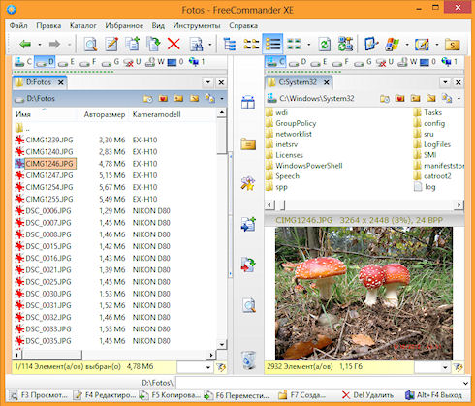The height and width of the screenshot is (406, 475).
Task: Switch left panel to drive E
Action: click(x=67, y=62)
